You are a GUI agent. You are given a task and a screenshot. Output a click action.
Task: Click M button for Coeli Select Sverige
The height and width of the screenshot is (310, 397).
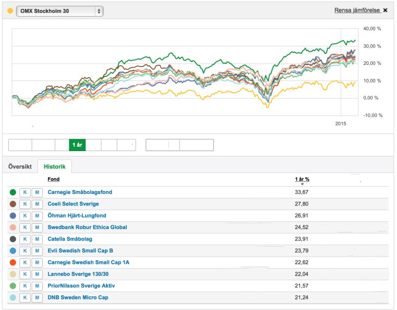37,204
